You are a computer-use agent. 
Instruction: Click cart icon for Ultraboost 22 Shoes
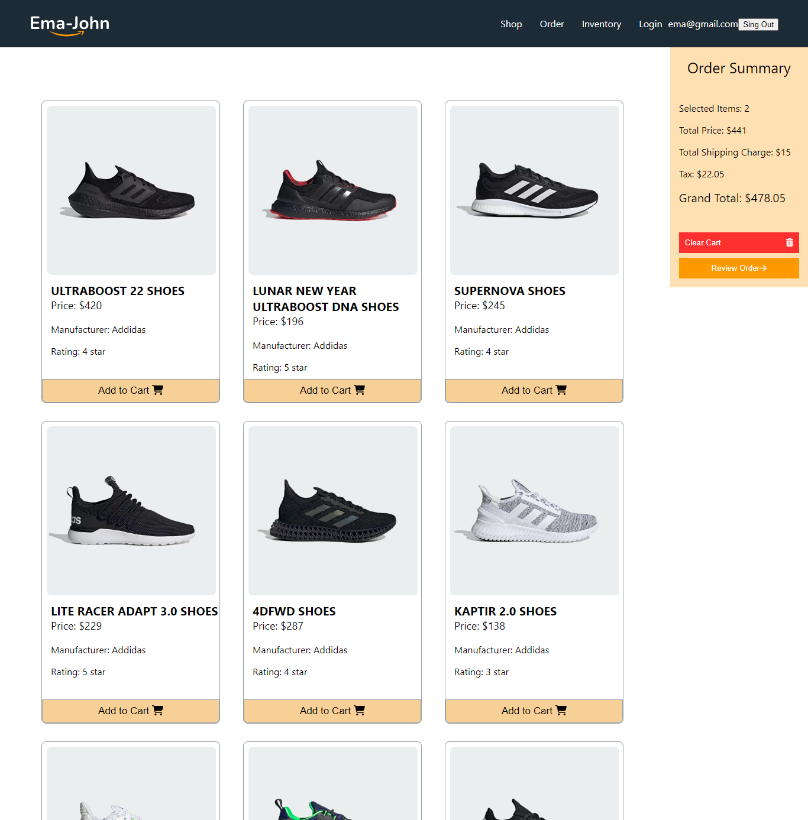point(157,390)
